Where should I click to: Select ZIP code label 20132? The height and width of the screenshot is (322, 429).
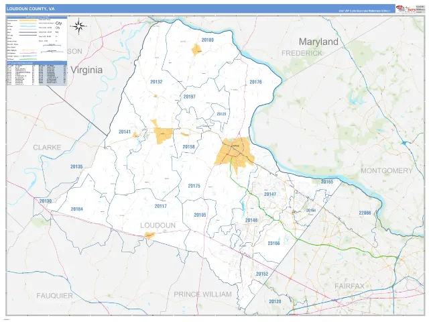(x=156, y=82)
